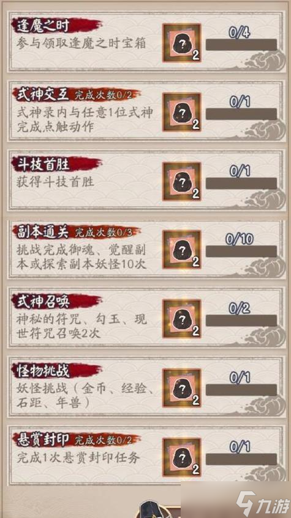Click the description 完成1次悬赏封印任务

(78, 457)
